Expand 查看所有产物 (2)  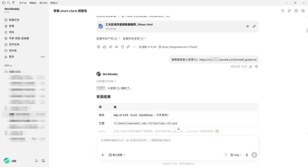[108, 39]
